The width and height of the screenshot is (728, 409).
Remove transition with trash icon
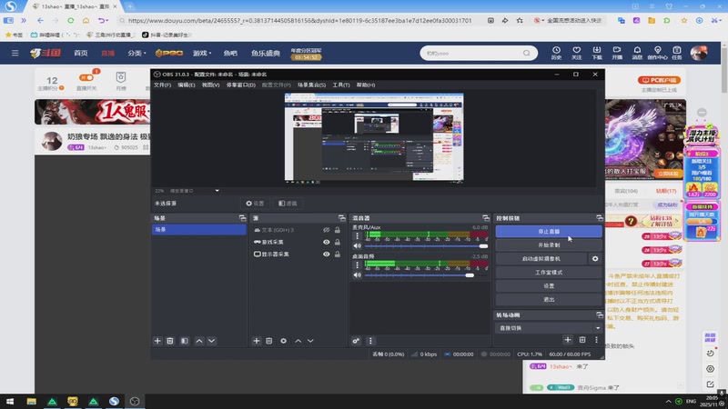pos(582,340)
